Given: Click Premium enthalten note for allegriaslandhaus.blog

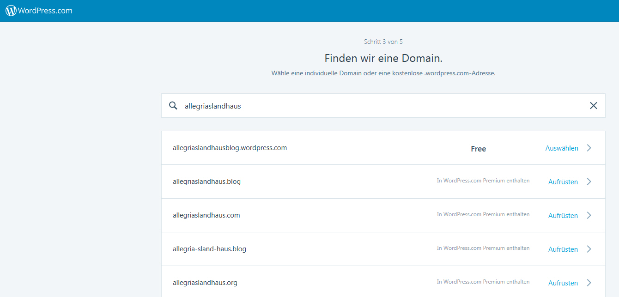Looking at the screenshot, I should [x=483, y=181].
